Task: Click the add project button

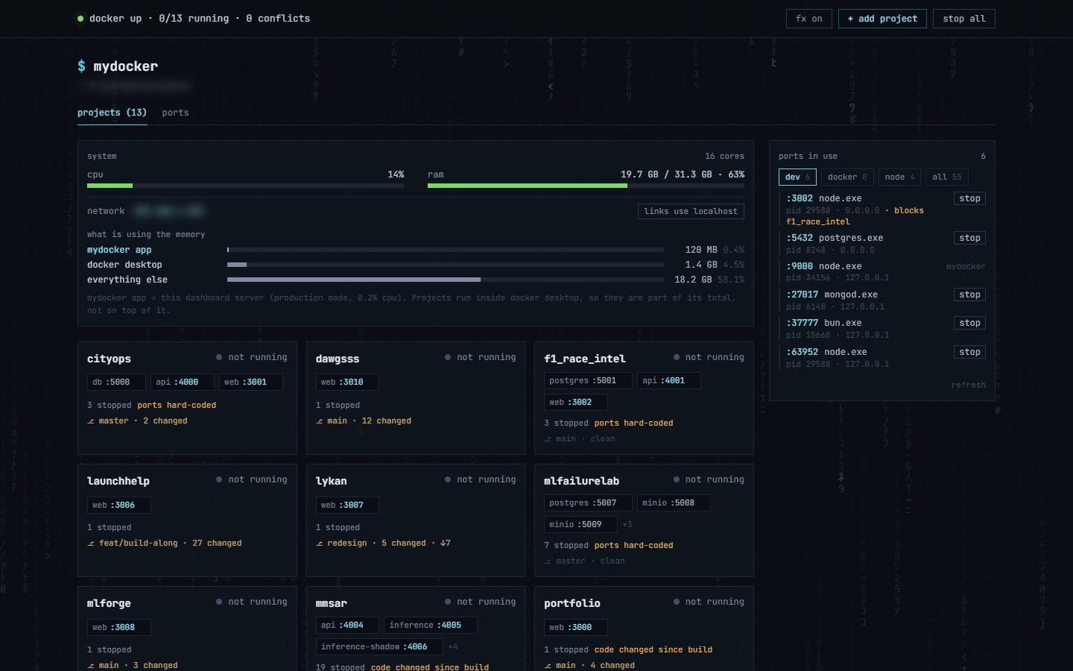Action: click(882, 19)
